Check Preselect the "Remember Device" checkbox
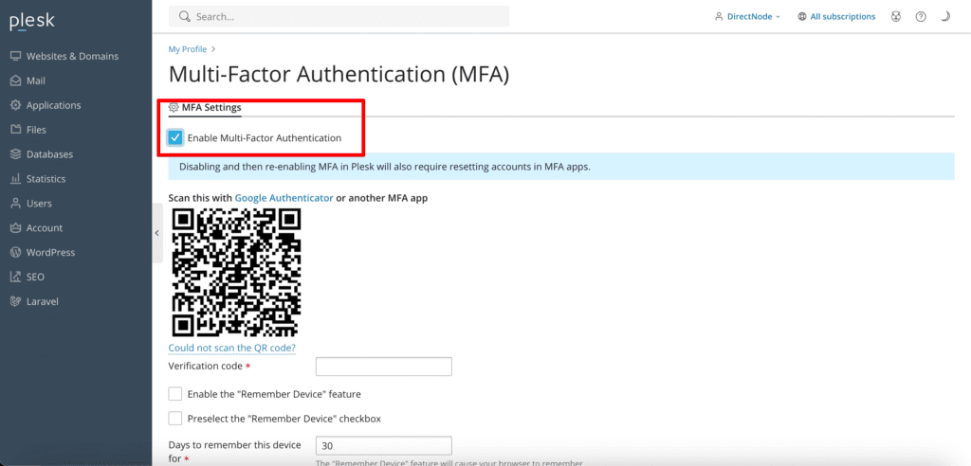971x466 pixels. click(175, 419)
